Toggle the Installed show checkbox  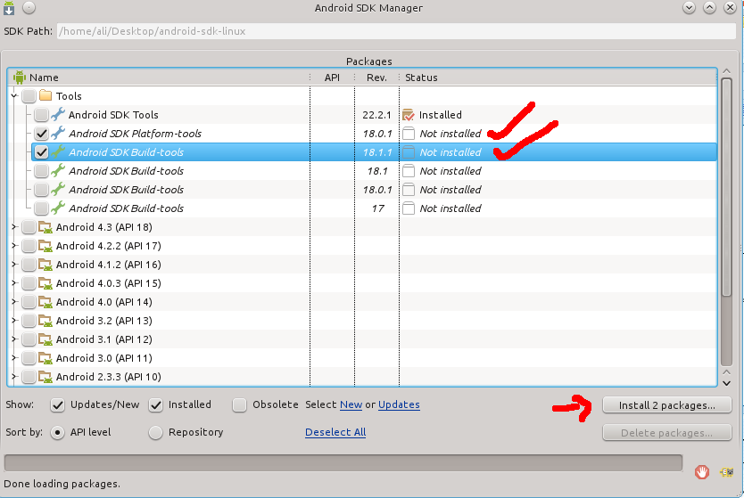point(155,405)
